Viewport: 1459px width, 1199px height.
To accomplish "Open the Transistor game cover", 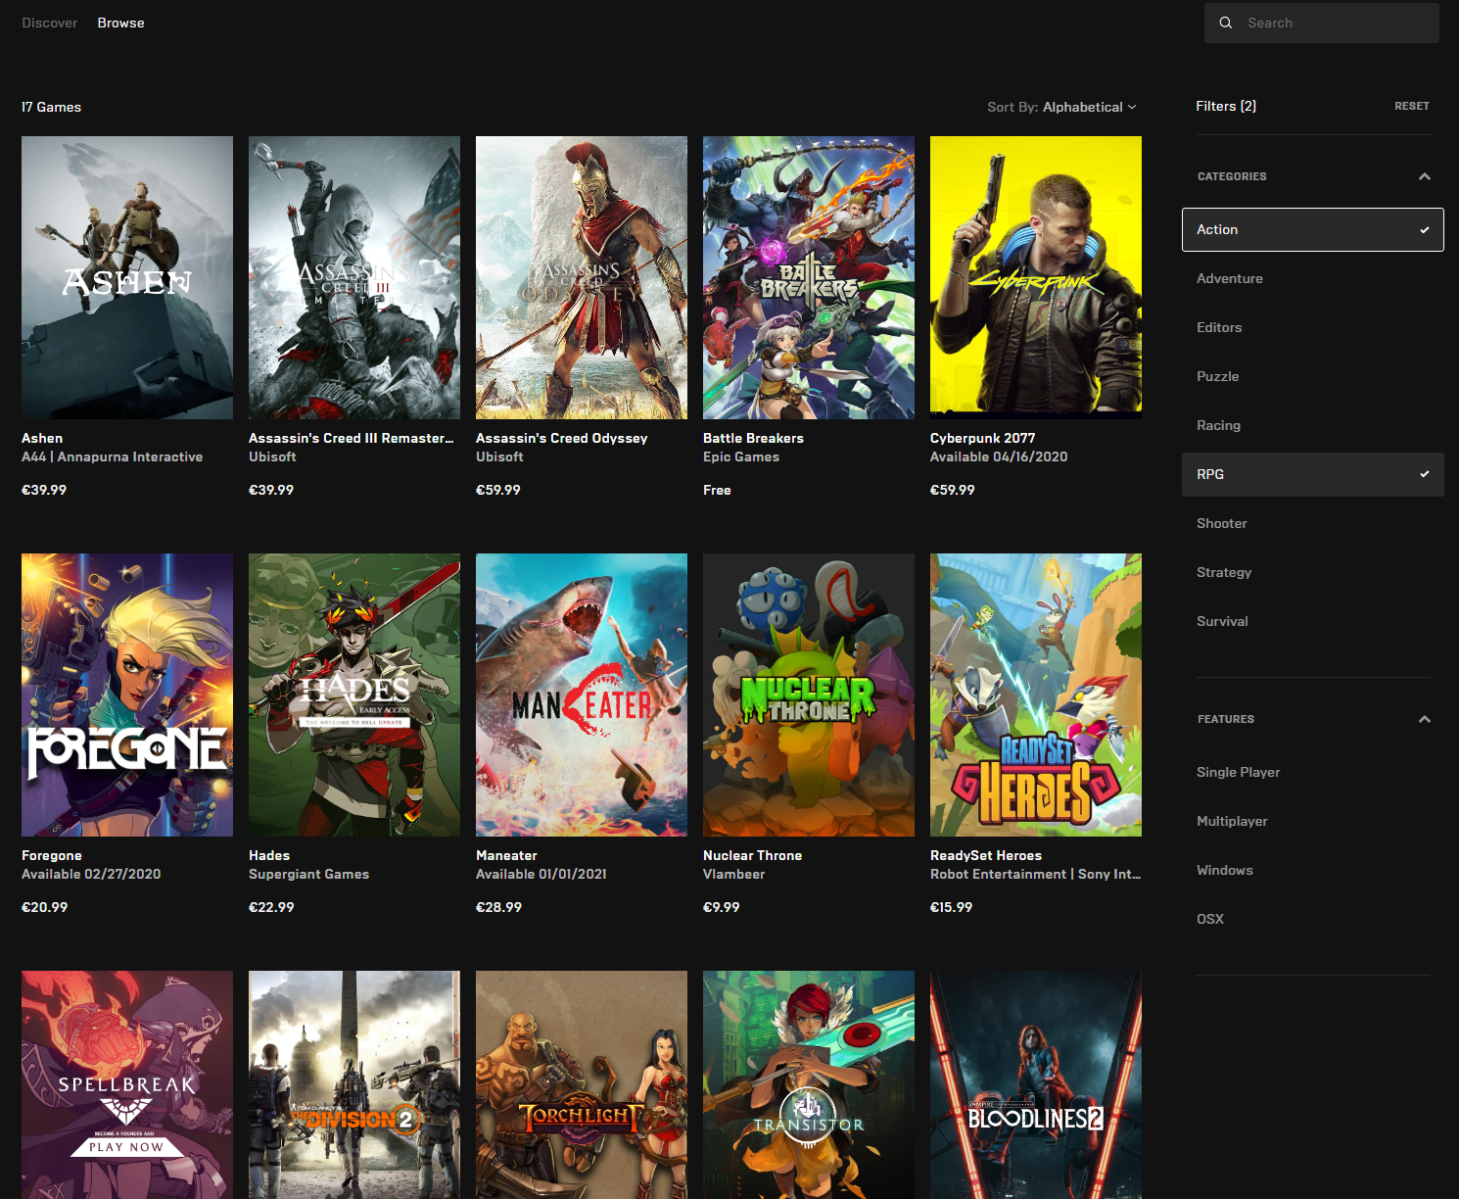I will (x=809, y=1084).
